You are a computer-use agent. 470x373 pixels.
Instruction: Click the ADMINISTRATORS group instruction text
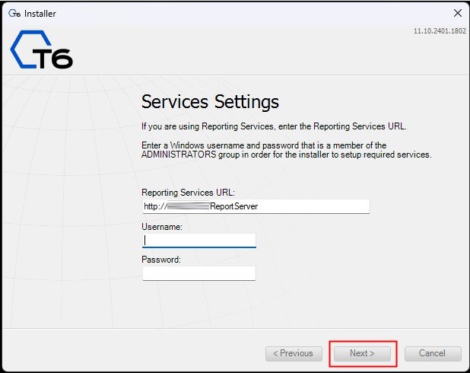[x=286, y=150]
